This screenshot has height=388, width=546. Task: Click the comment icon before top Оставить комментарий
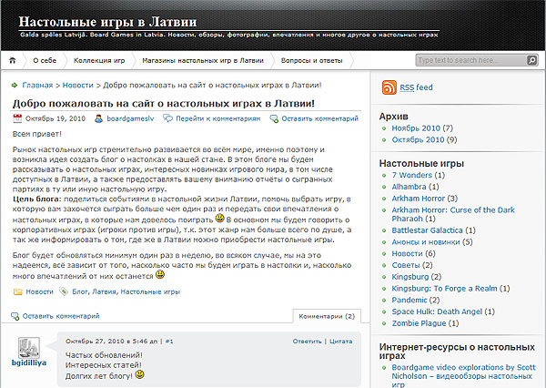[274, 119]
